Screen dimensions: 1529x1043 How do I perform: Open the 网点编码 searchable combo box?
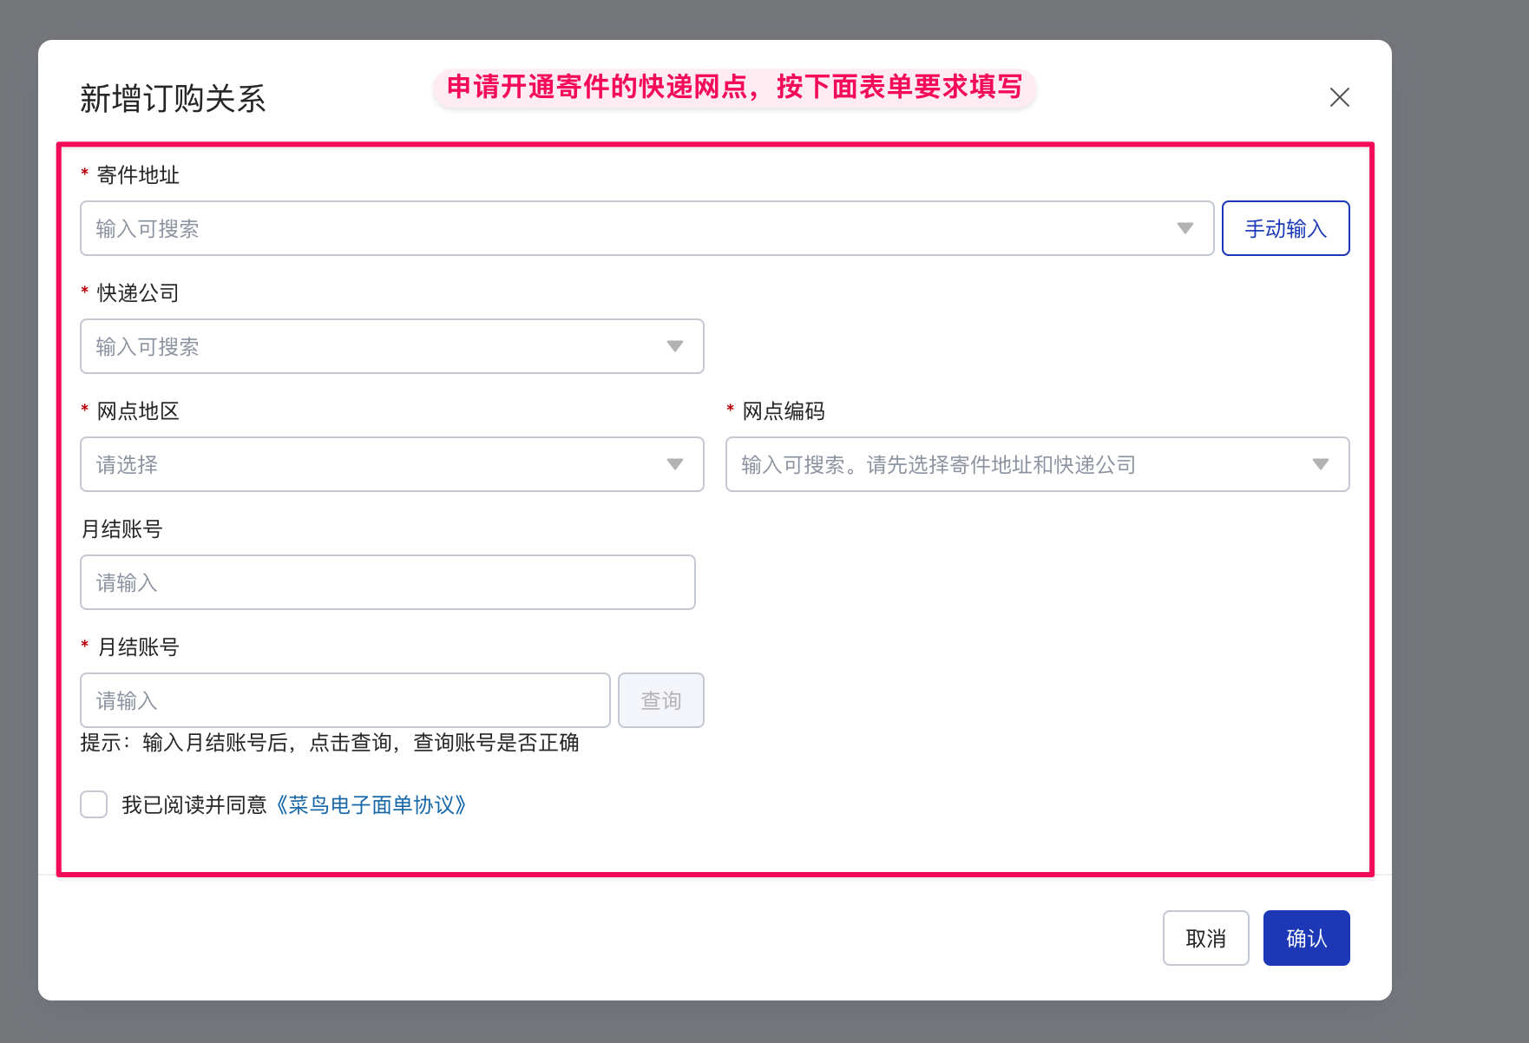click(x=1015, y=464)
